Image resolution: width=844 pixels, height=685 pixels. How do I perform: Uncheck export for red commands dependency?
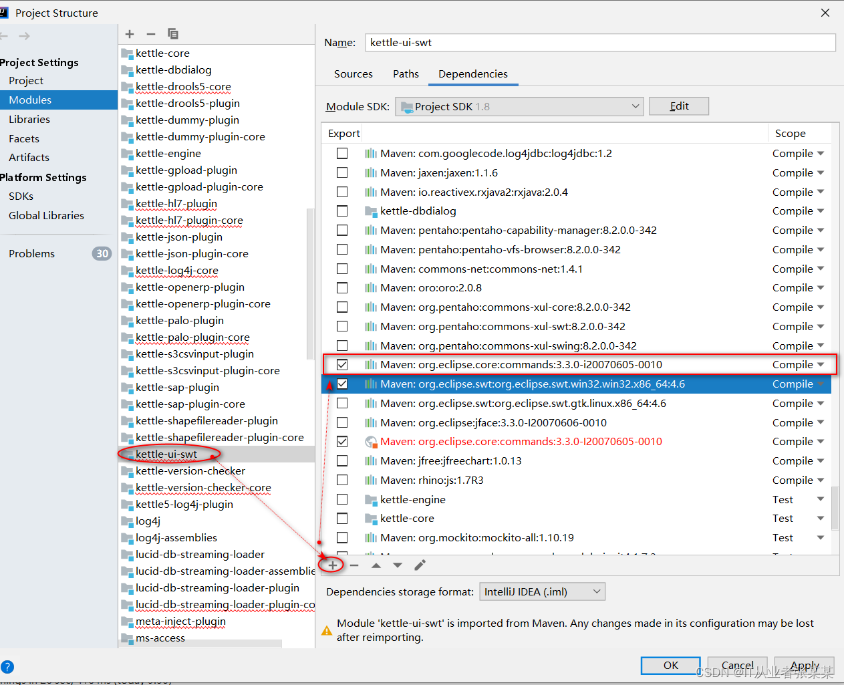[x=342, y=442]
